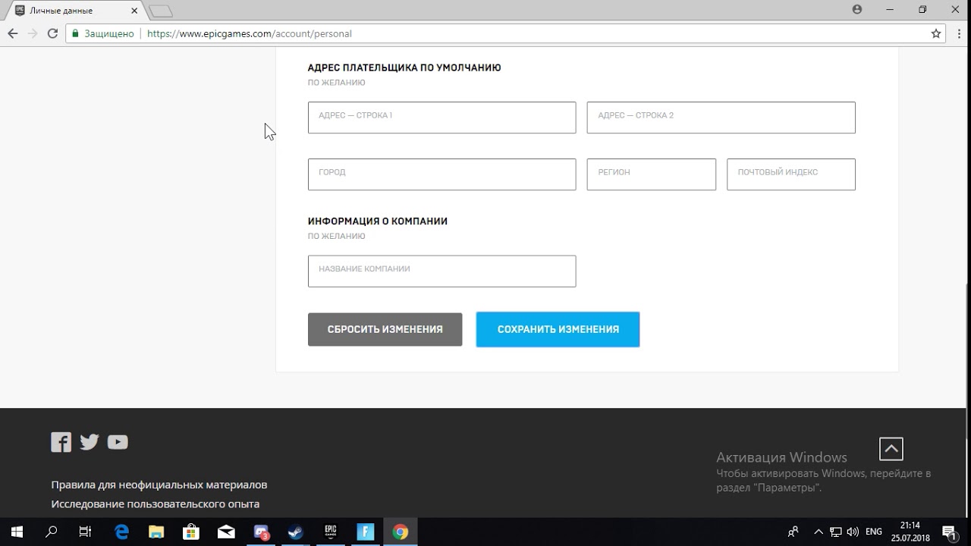Open the network icon in the tray
971x546 pixels.
tap(835, 532)
